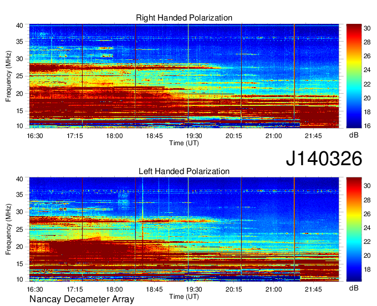
Task: Click the top plot's "Frequency (MHz)" axis label
Action: pos(8,76)
